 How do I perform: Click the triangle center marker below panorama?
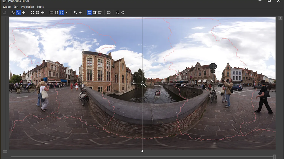[x=142, y=151]
